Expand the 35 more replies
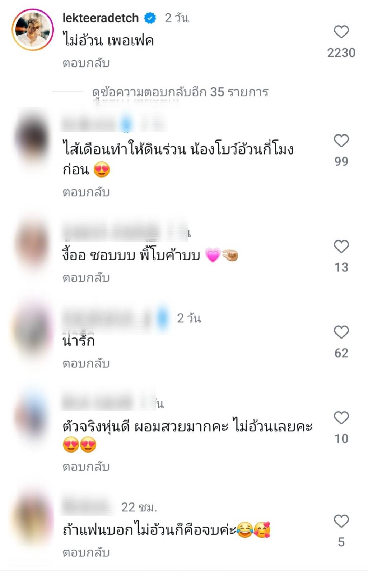 (180, 92)
